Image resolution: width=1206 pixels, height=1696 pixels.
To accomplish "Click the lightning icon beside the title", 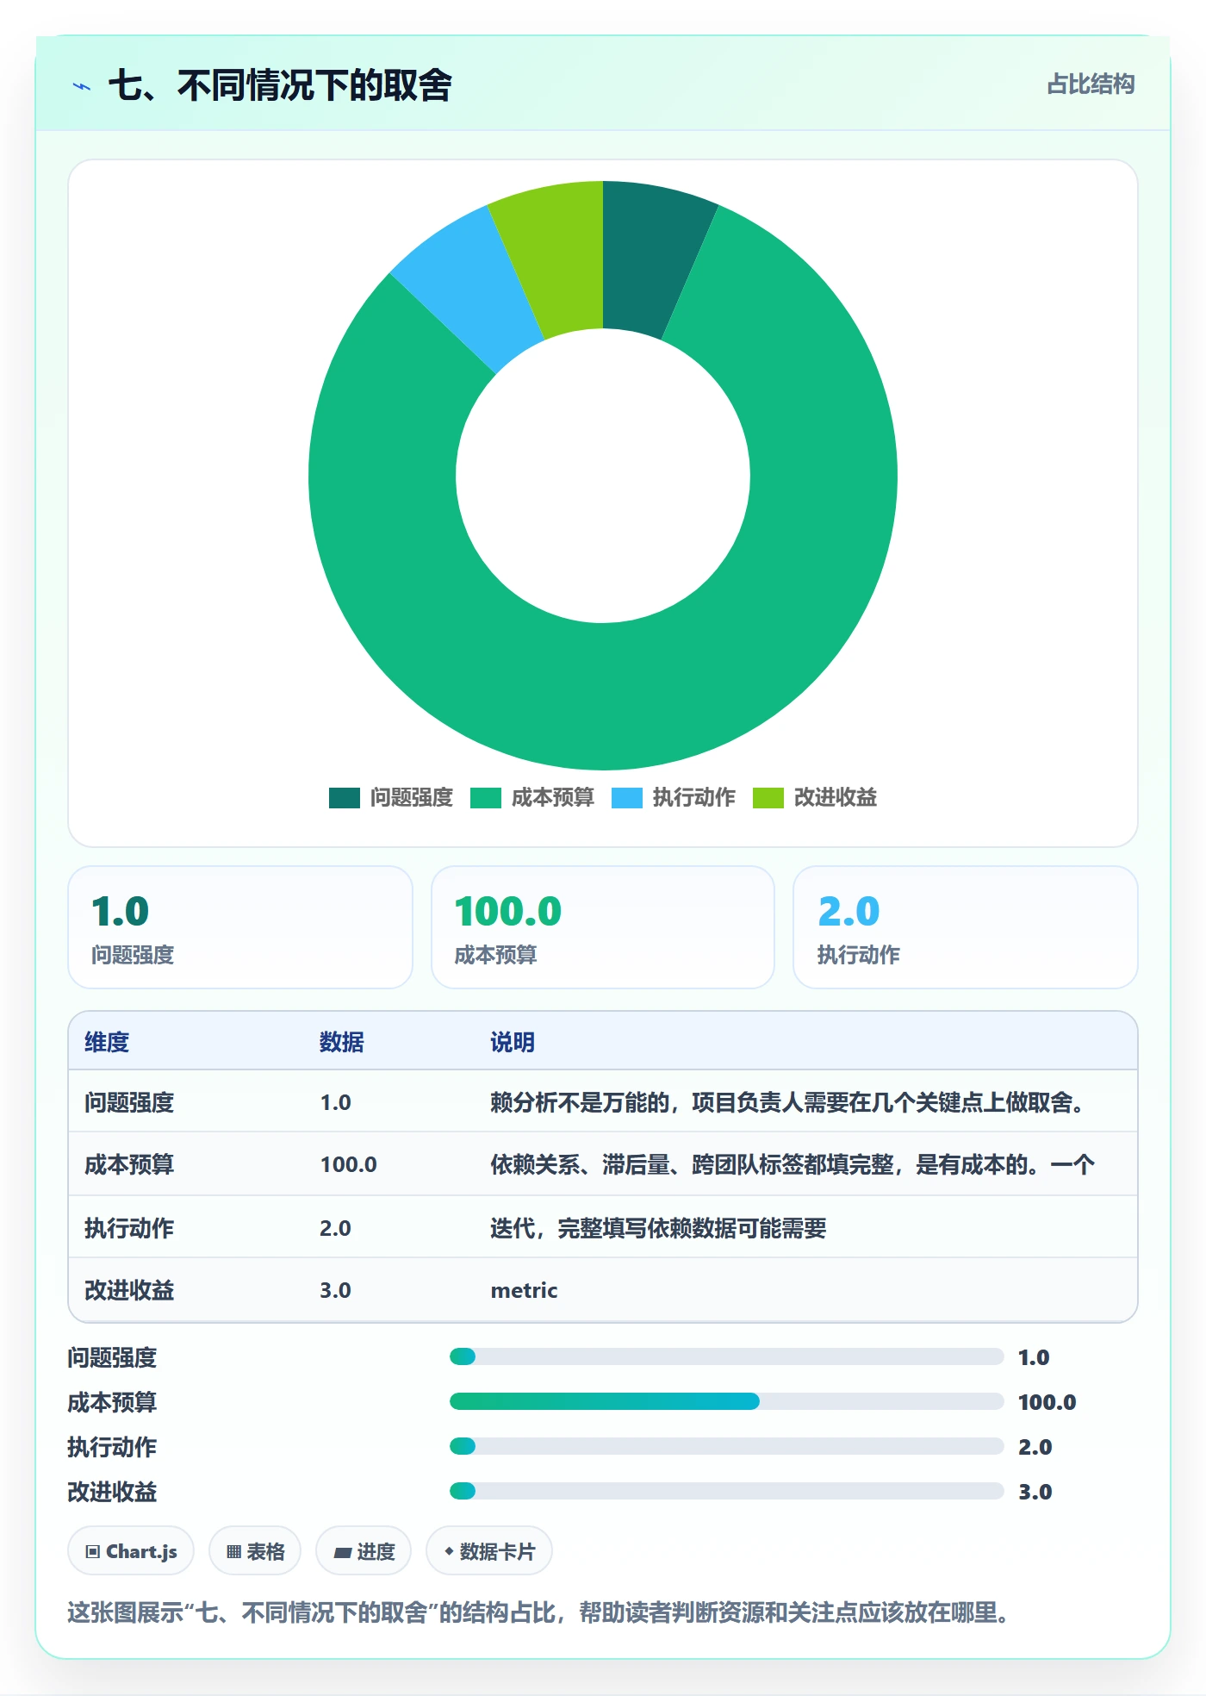I will pyautogui.click(x=82, y=86).
